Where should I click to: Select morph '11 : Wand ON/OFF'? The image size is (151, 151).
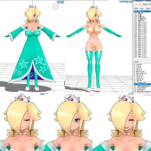click(142, 84)
